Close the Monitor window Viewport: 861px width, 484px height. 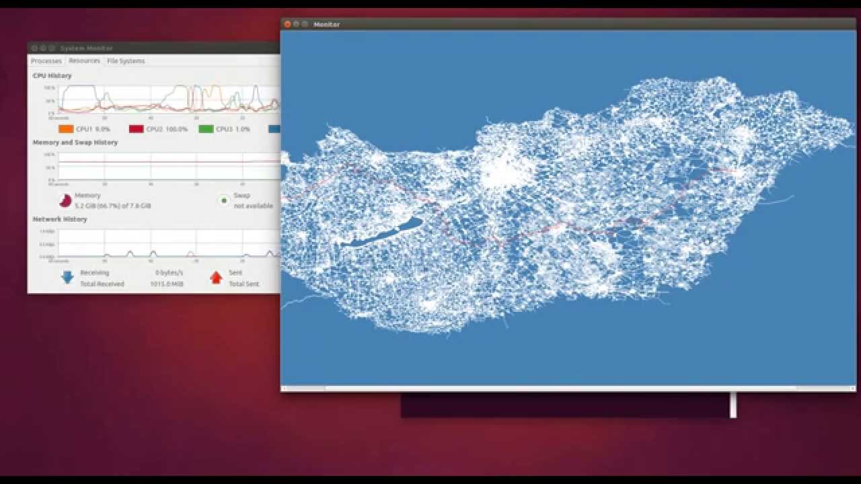click(287, 24)
